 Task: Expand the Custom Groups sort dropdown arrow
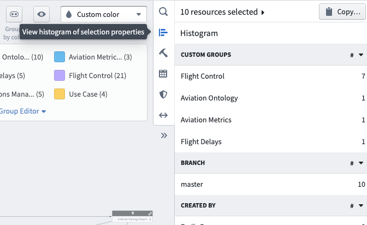tap(361, 55)
